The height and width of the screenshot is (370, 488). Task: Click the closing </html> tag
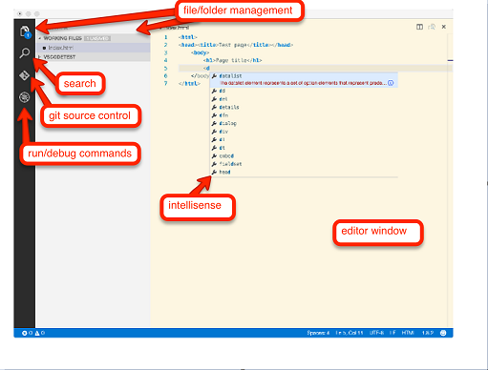coord(189,84)
